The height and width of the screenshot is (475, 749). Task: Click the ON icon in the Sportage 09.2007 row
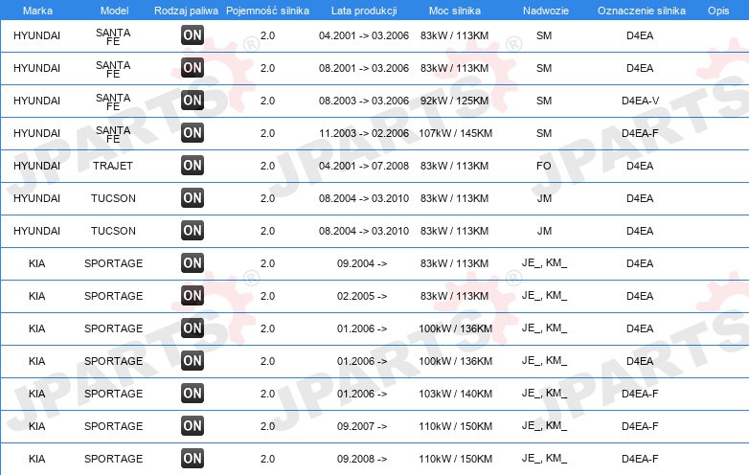pyautogui.click(x=193, y=426)
